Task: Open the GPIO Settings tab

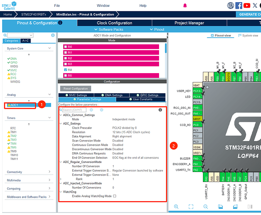Action: coord(147,95)
